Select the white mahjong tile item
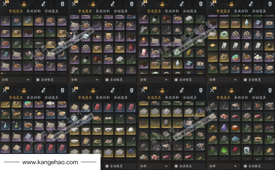Screen dimensions: 275x170 point(247,150)
